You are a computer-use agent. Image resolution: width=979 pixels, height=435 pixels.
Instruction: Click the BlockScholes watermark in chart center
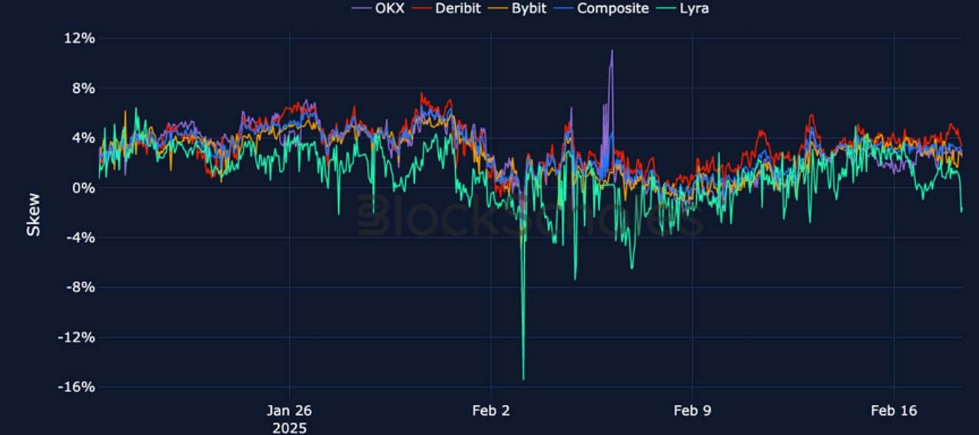[530, 217]
